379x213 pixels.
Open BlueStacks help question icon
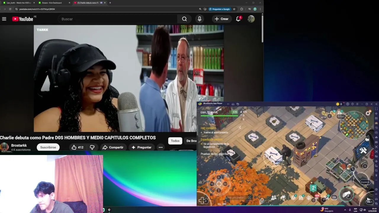352,104
